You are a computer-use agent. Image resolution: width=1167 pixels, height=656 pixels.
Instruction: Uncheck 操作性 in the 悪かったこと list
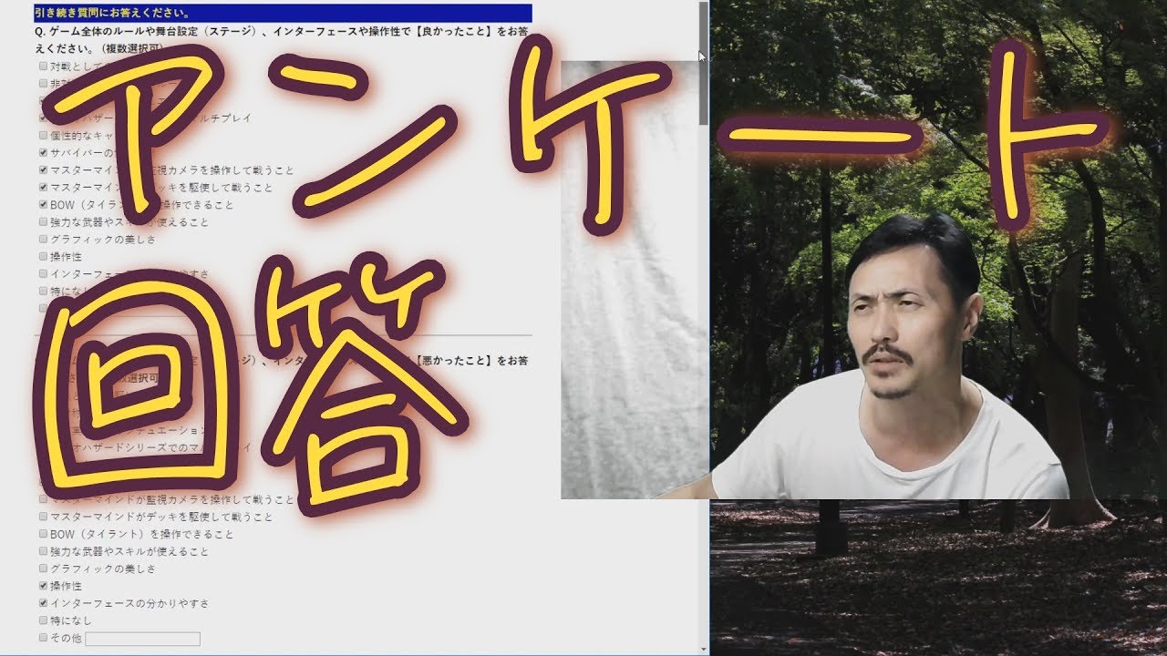(x=43, y=586)
